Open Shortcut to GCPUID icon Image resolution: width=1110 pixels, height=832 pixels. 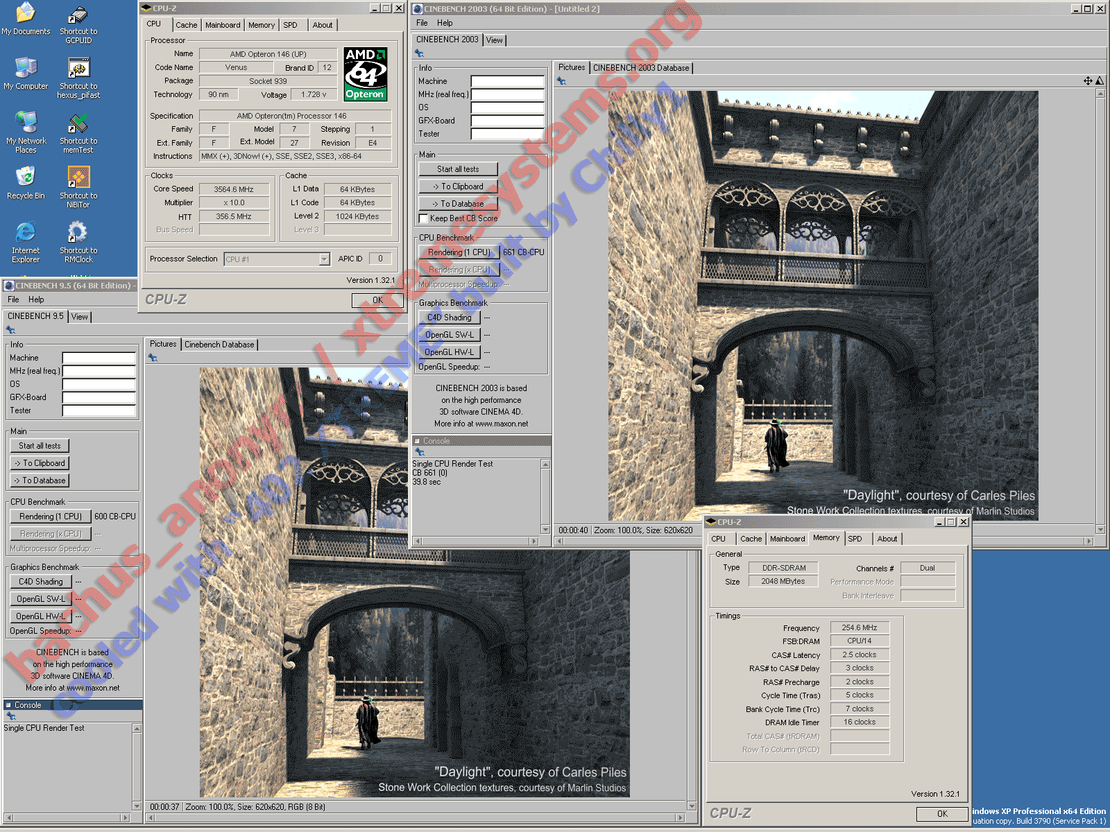(78, 24)
